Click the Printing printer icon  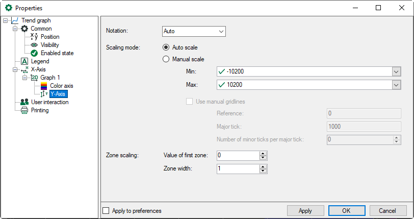(x=24, y=110)
